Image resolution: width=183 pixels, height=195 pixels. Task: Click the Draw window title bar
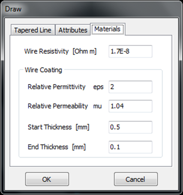91,9
